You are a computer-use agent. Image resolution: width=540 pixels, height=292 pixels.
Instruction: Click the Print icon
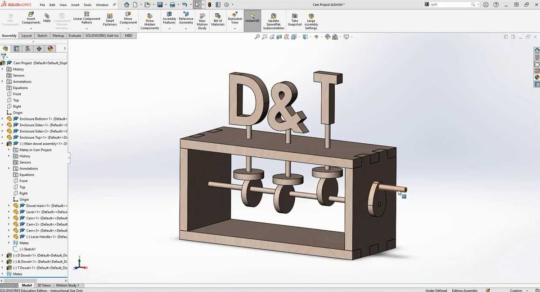172,5
